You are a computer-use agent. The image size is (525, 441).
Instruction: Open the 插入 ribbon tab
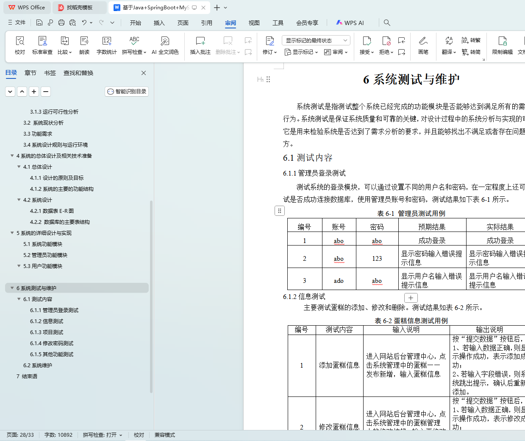159,23
